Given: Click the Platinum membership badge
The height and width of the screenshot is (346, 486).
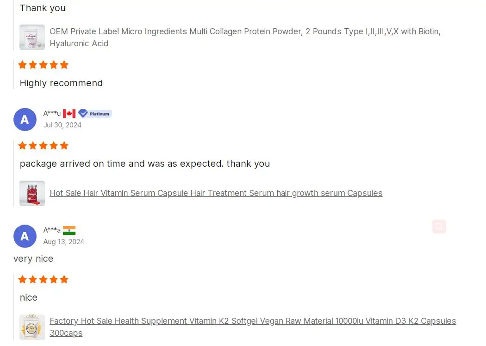Looking at the screenshot, I should click(95, 114).
